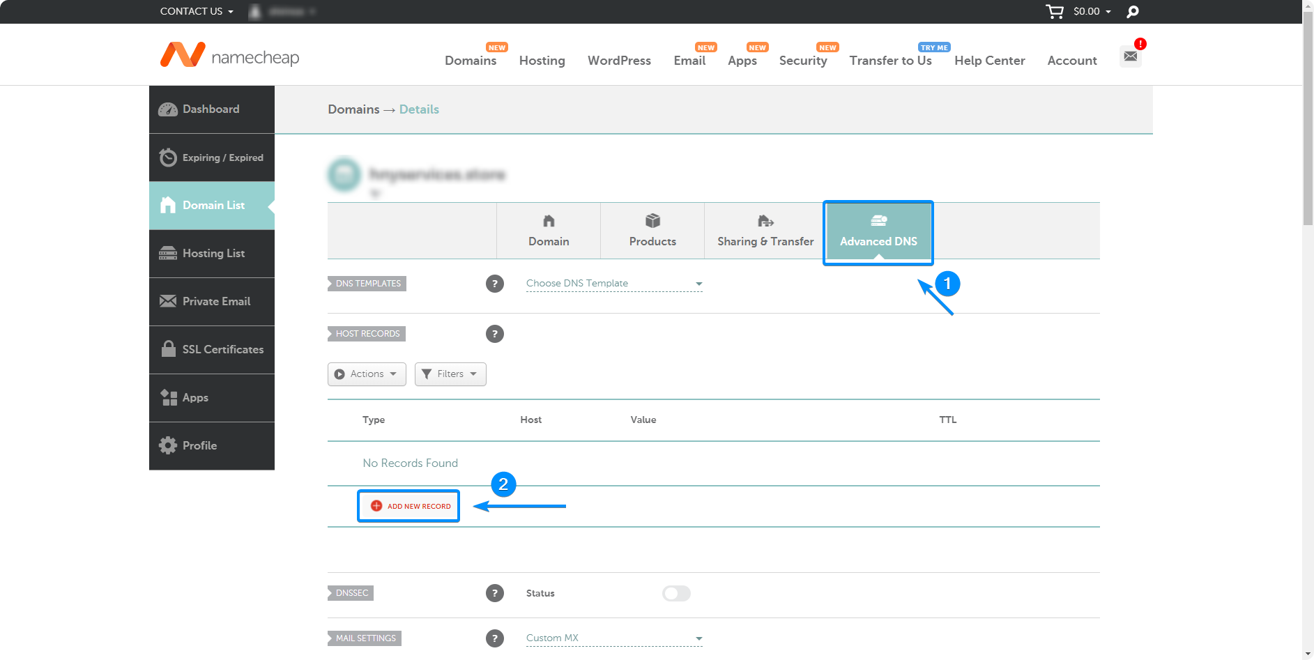Click Transfer to Us menu item
The width and height of the screenshot is (1314, 660).
tap(890, 61)
